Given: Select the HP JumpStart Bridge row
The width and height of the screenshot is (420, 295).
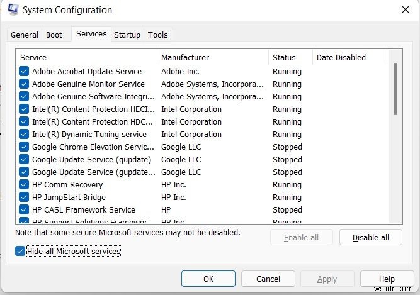Looking at the screenshot, I should click(202, 197).
